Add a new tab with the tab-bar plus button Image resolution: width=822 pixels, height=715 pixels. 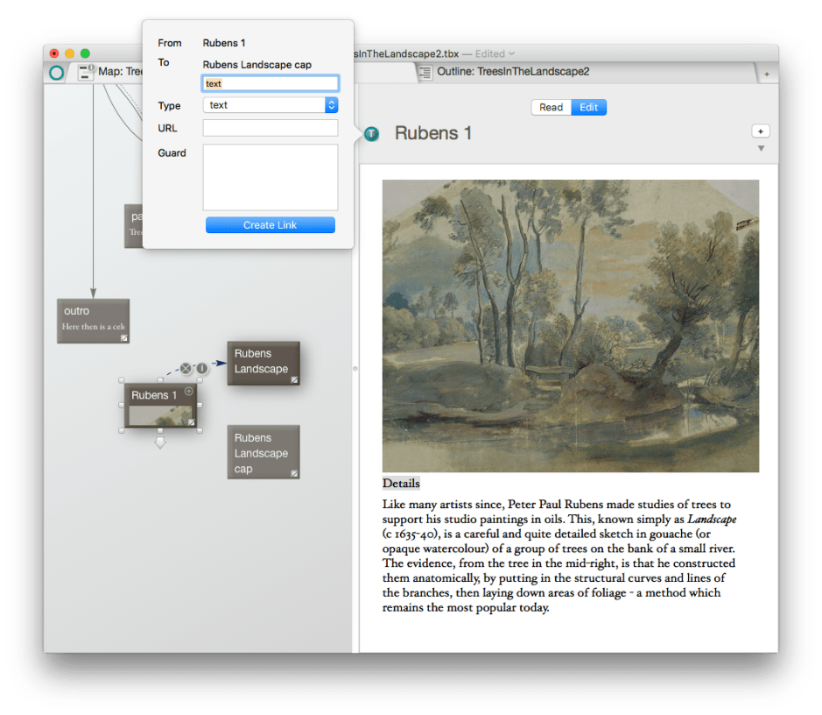coord(767,74)
